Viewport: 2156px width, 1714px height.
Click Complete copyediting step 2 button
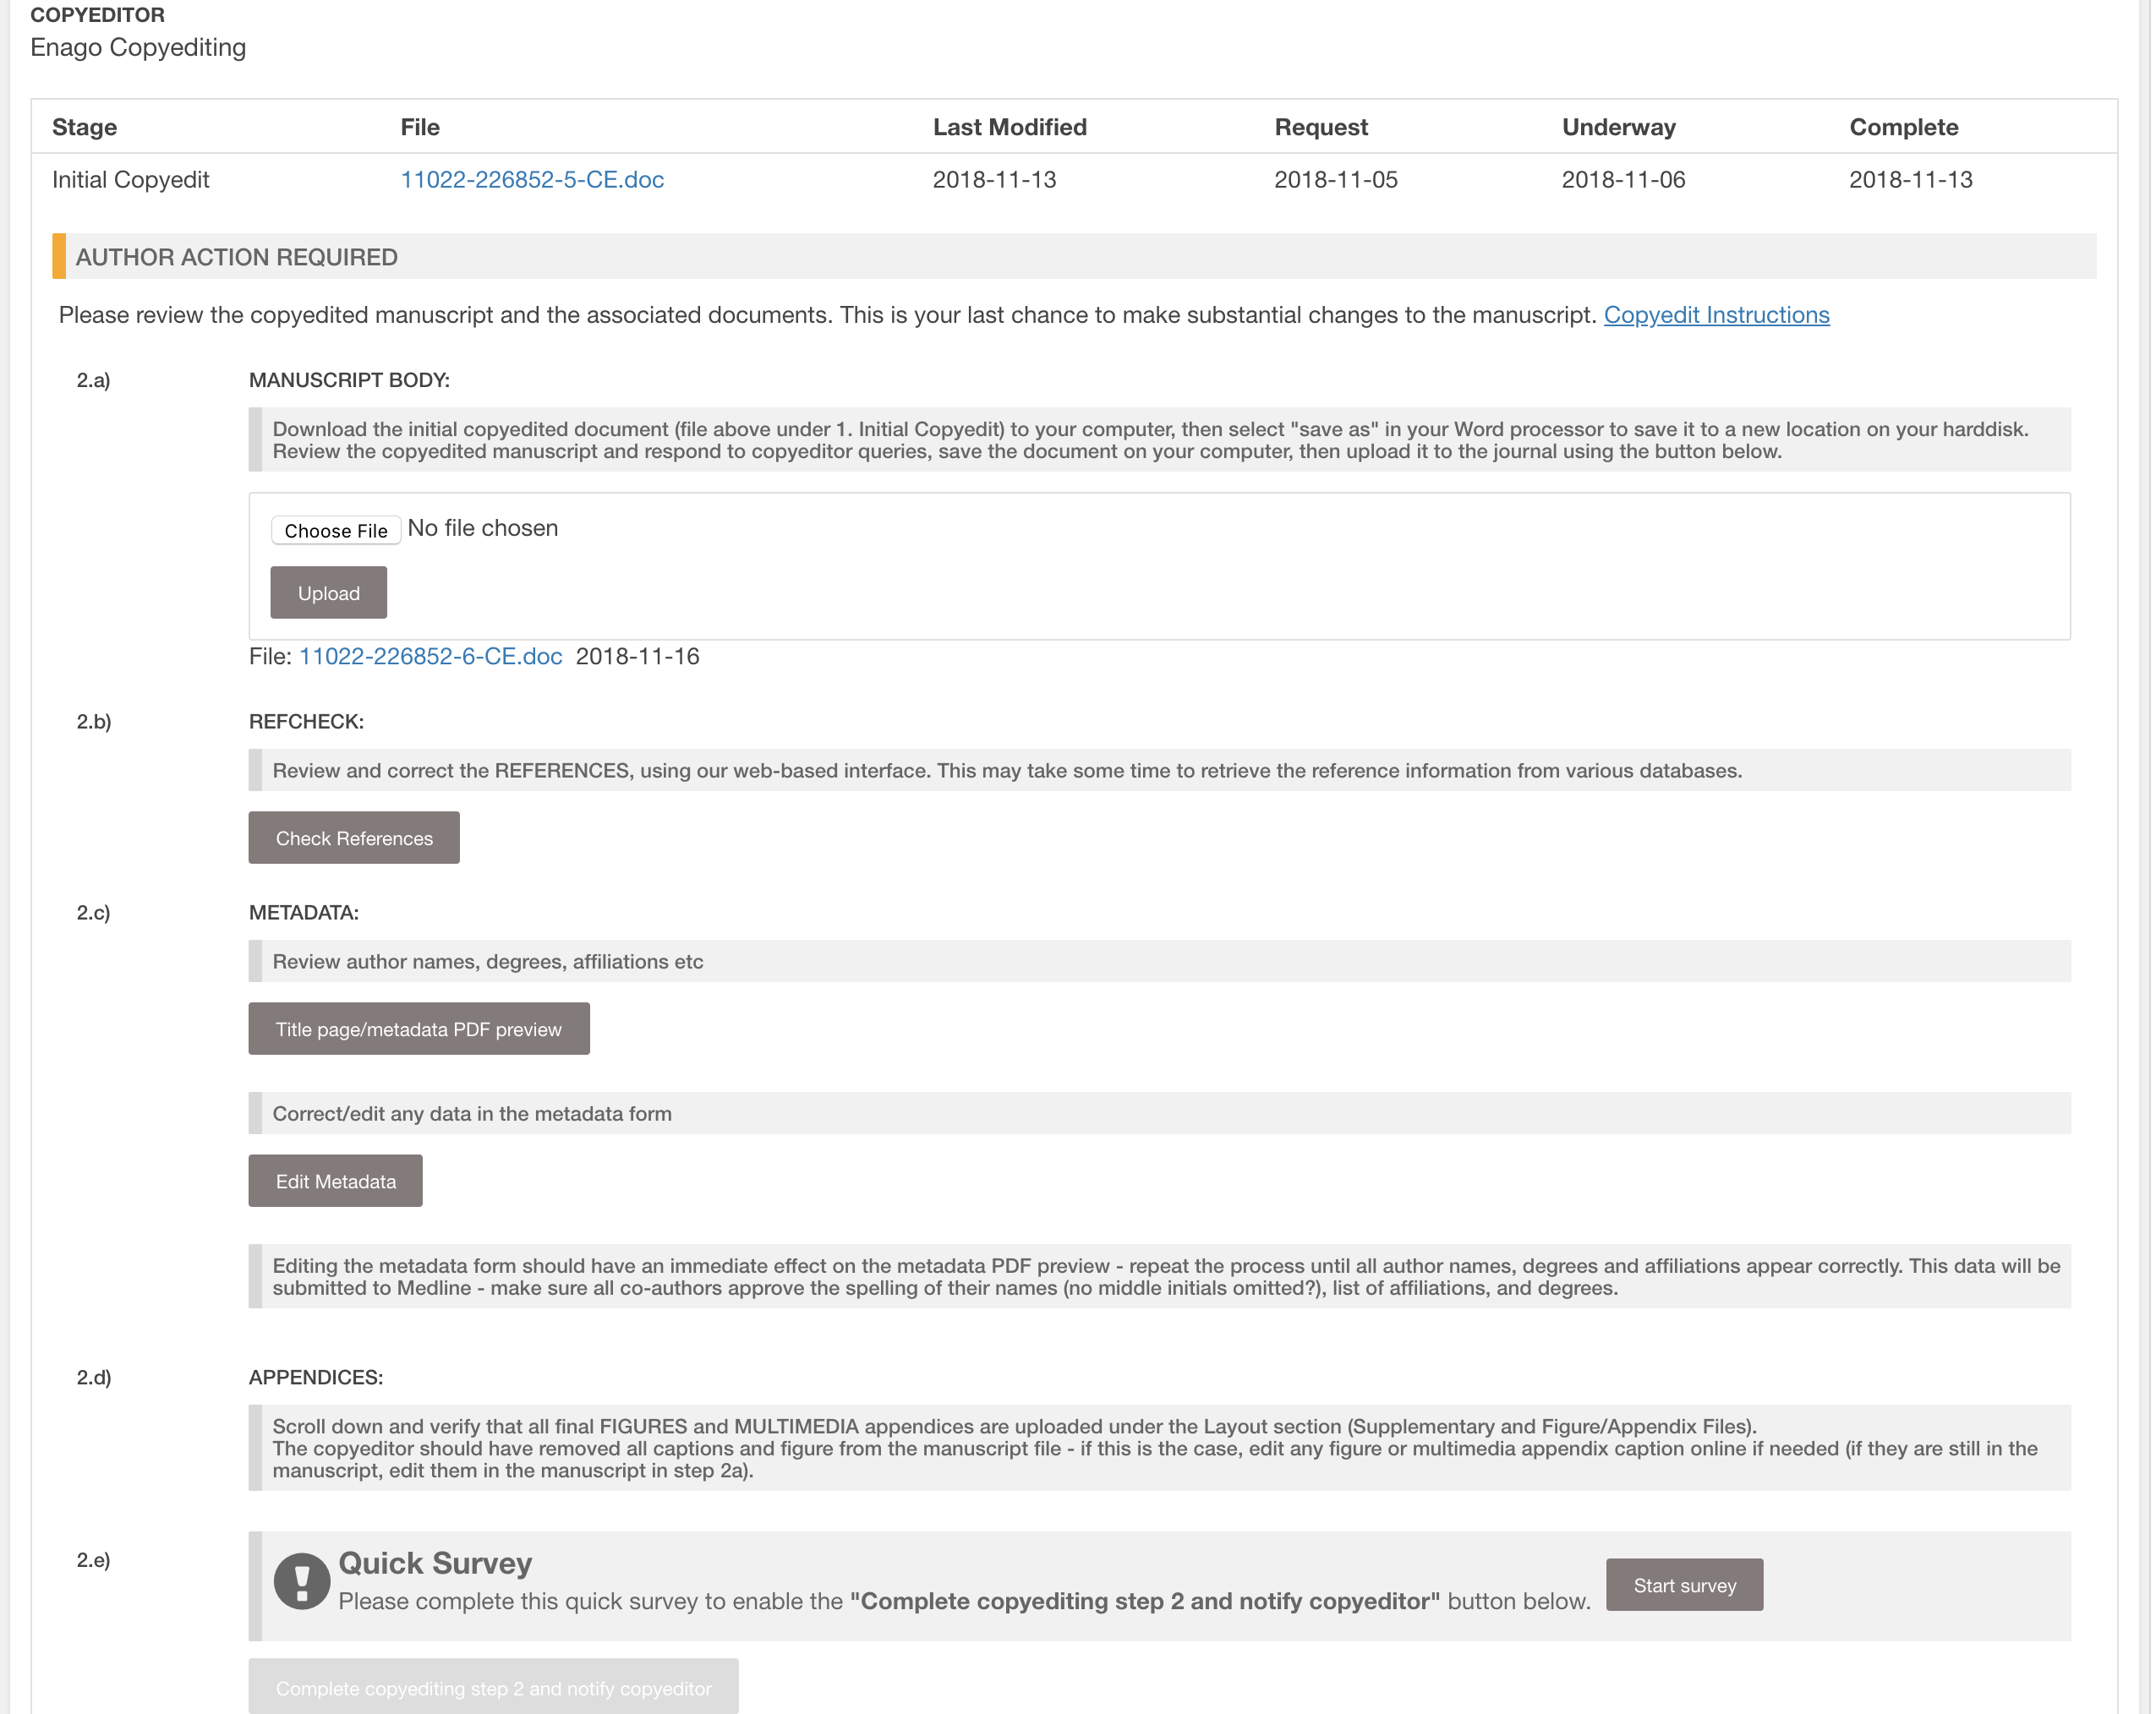coord(493,1687)
